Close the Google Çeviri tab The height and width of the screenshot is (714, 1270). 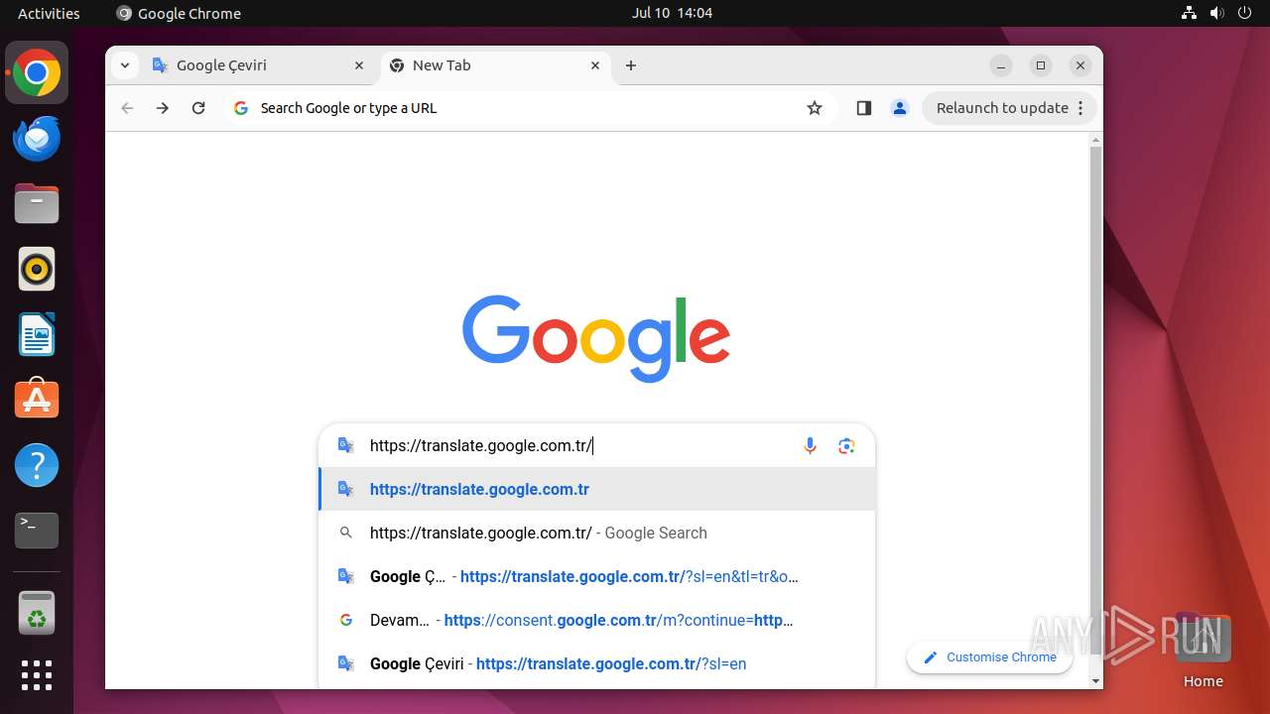[x=359, y=65]
